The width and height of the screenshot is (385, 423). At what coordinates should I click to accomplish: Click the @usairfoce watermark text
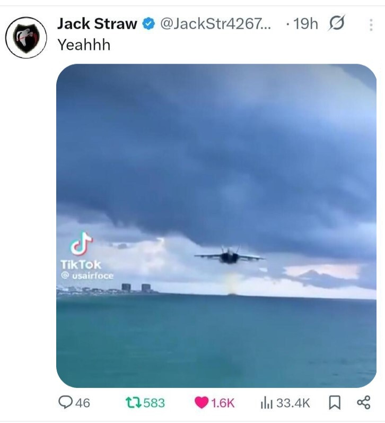click(x=87, y=275)
